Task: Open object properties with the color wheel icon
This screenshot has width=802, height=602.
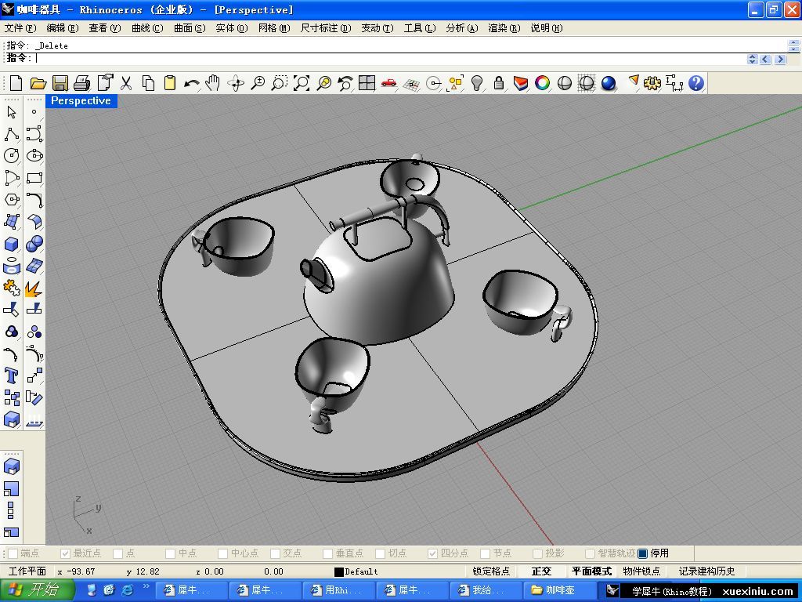Action: tap(542, 82)
